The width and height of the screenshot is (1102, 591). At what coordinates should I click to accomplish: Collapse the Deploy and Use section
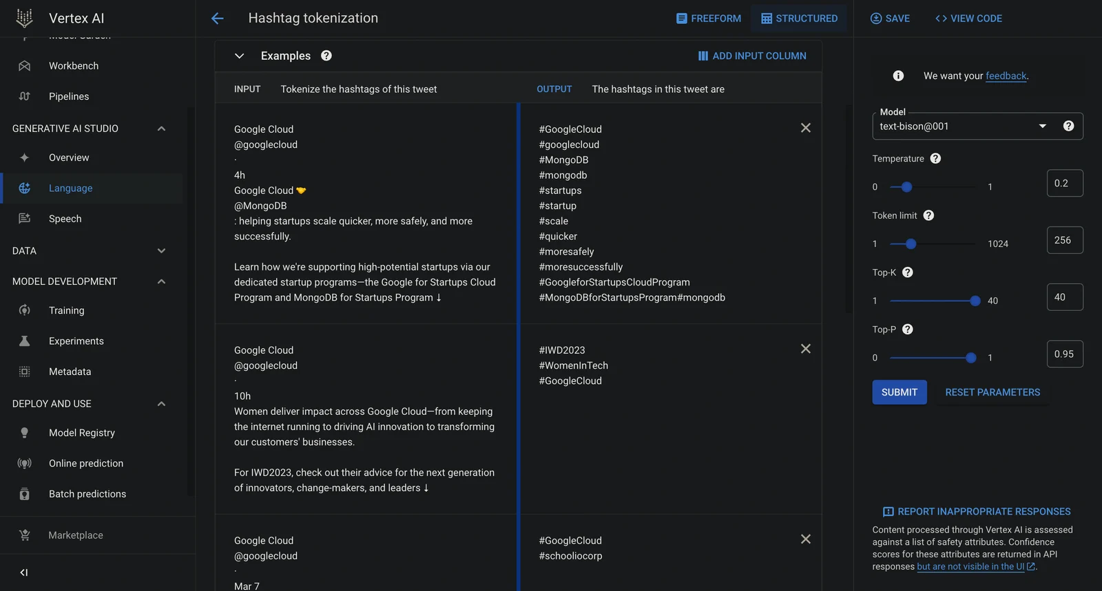(x=161, y=404)
